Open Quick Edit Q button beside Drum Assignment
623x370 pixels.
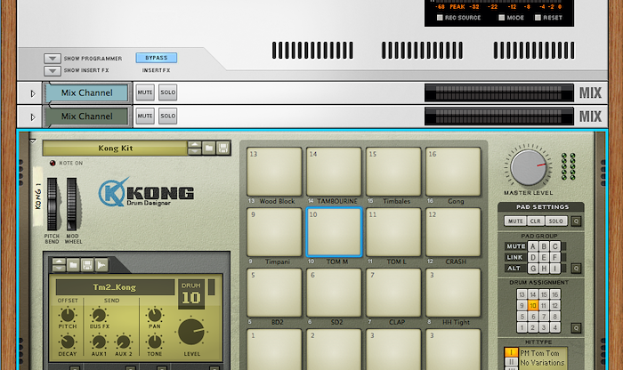tap(576, 328)
